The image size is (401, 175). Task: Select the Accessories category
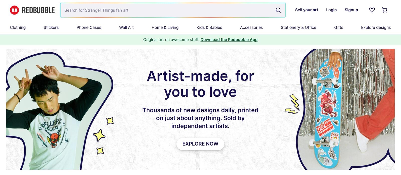[251, 28]
